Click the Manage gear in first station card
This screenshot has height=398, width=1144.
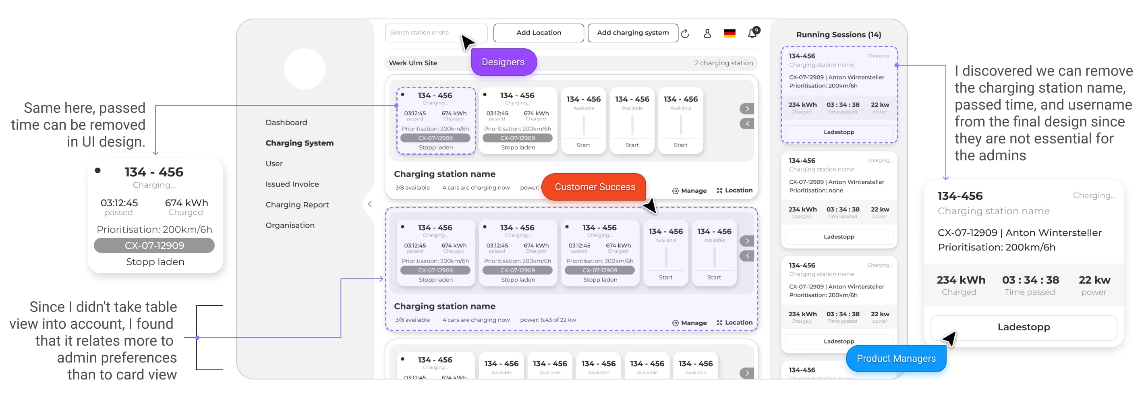click(676, 191)
